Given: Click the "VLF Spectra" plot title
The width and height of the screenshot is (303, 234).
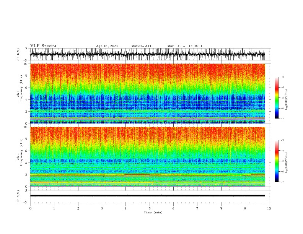Looking at the screenshot, I should (x=43, y=46).
